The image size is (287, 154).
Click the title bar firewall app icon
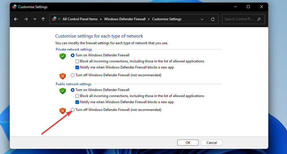pyautogui.click(x=14, y=7)
